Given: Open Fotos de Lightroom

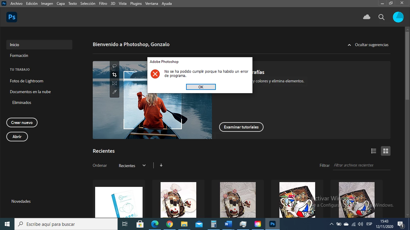Looking at the screenshot, I should (x=26, y=81).
